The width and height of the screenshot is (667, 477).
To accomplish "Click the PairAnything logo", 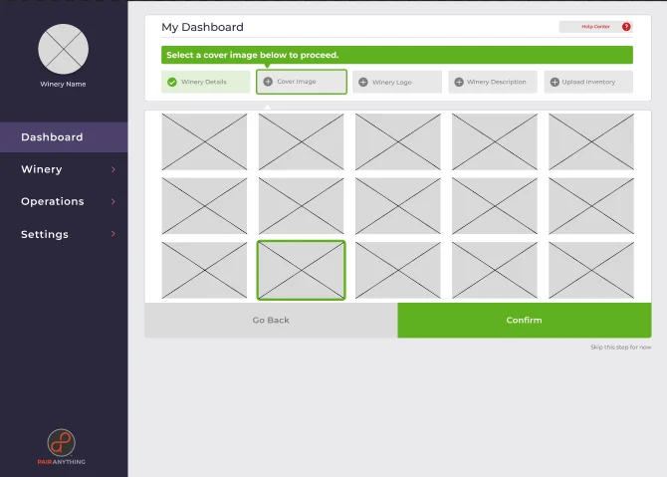I will pos(62,447).
